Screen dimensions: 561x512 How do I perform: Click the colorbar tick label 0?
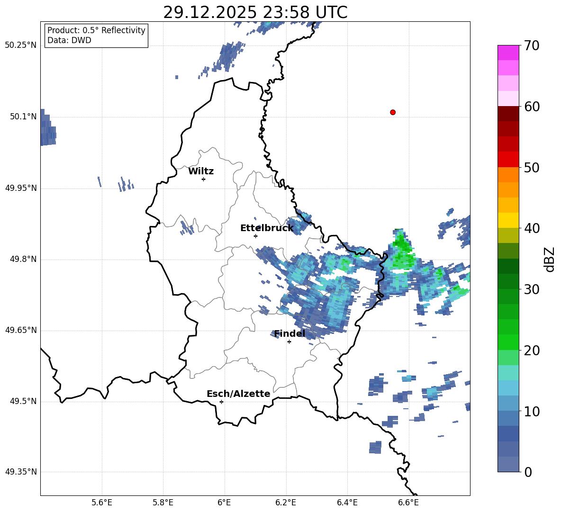pyautogui.click(x=528, y=472)
